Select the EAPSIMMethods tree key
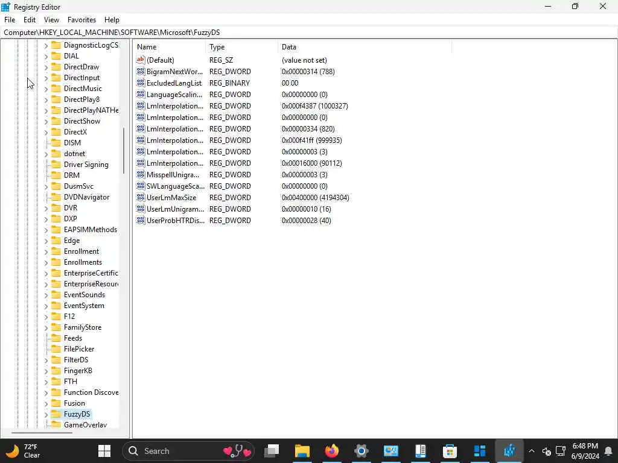This screenshot has height=463, width=618. (x=91, y=230)
